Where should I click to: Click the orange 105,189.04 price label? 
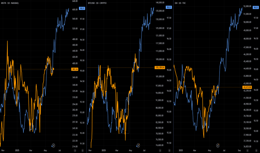160,68
